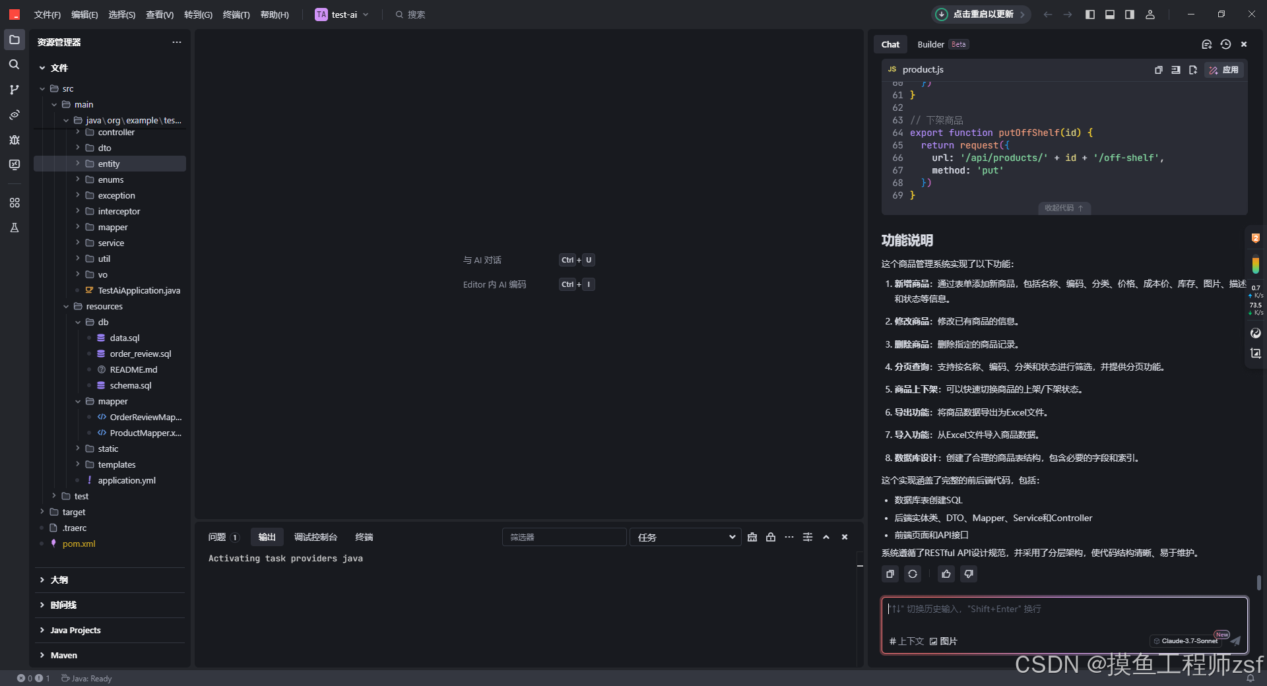Clear the output with the broom icon
1267x686 pixels.
[752, 537]
